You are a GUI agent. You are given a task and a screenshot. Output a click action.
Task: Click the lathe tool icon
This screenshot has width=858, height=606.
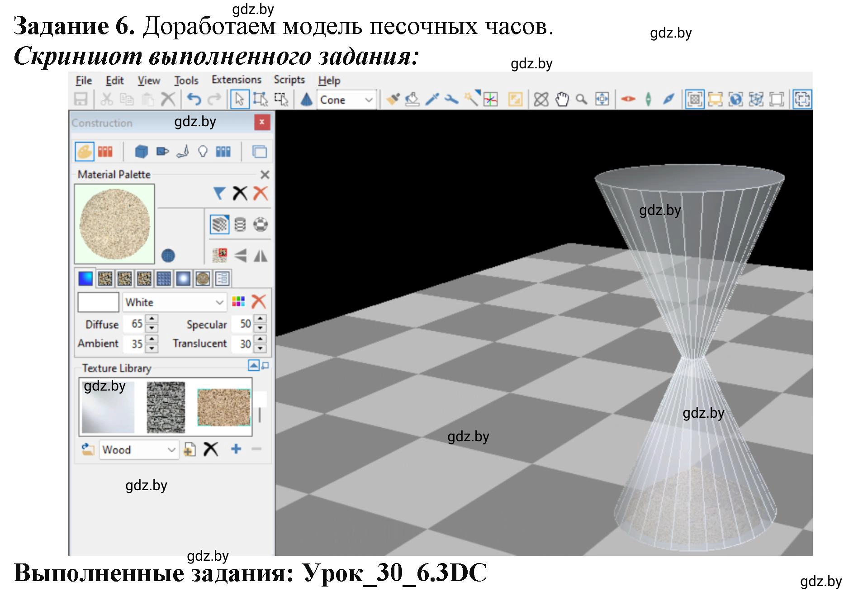[x=183, y=152]
